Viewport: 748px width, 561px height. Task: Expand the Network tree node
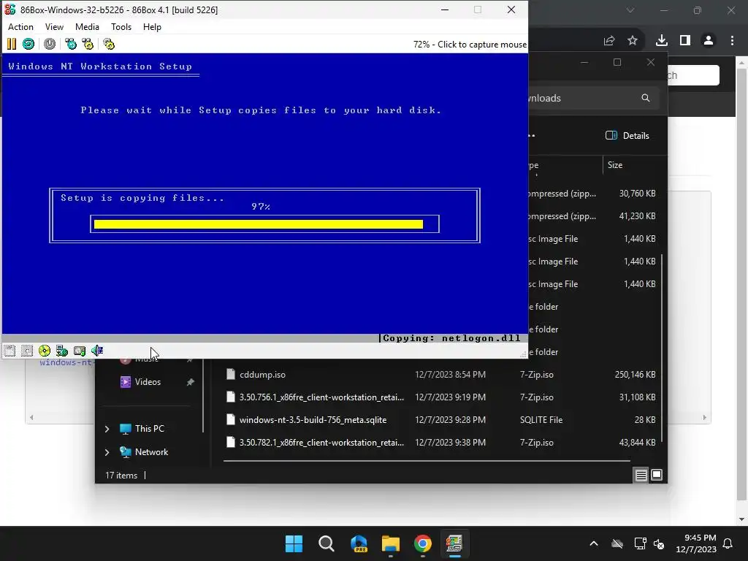click(x=107, y=452)
